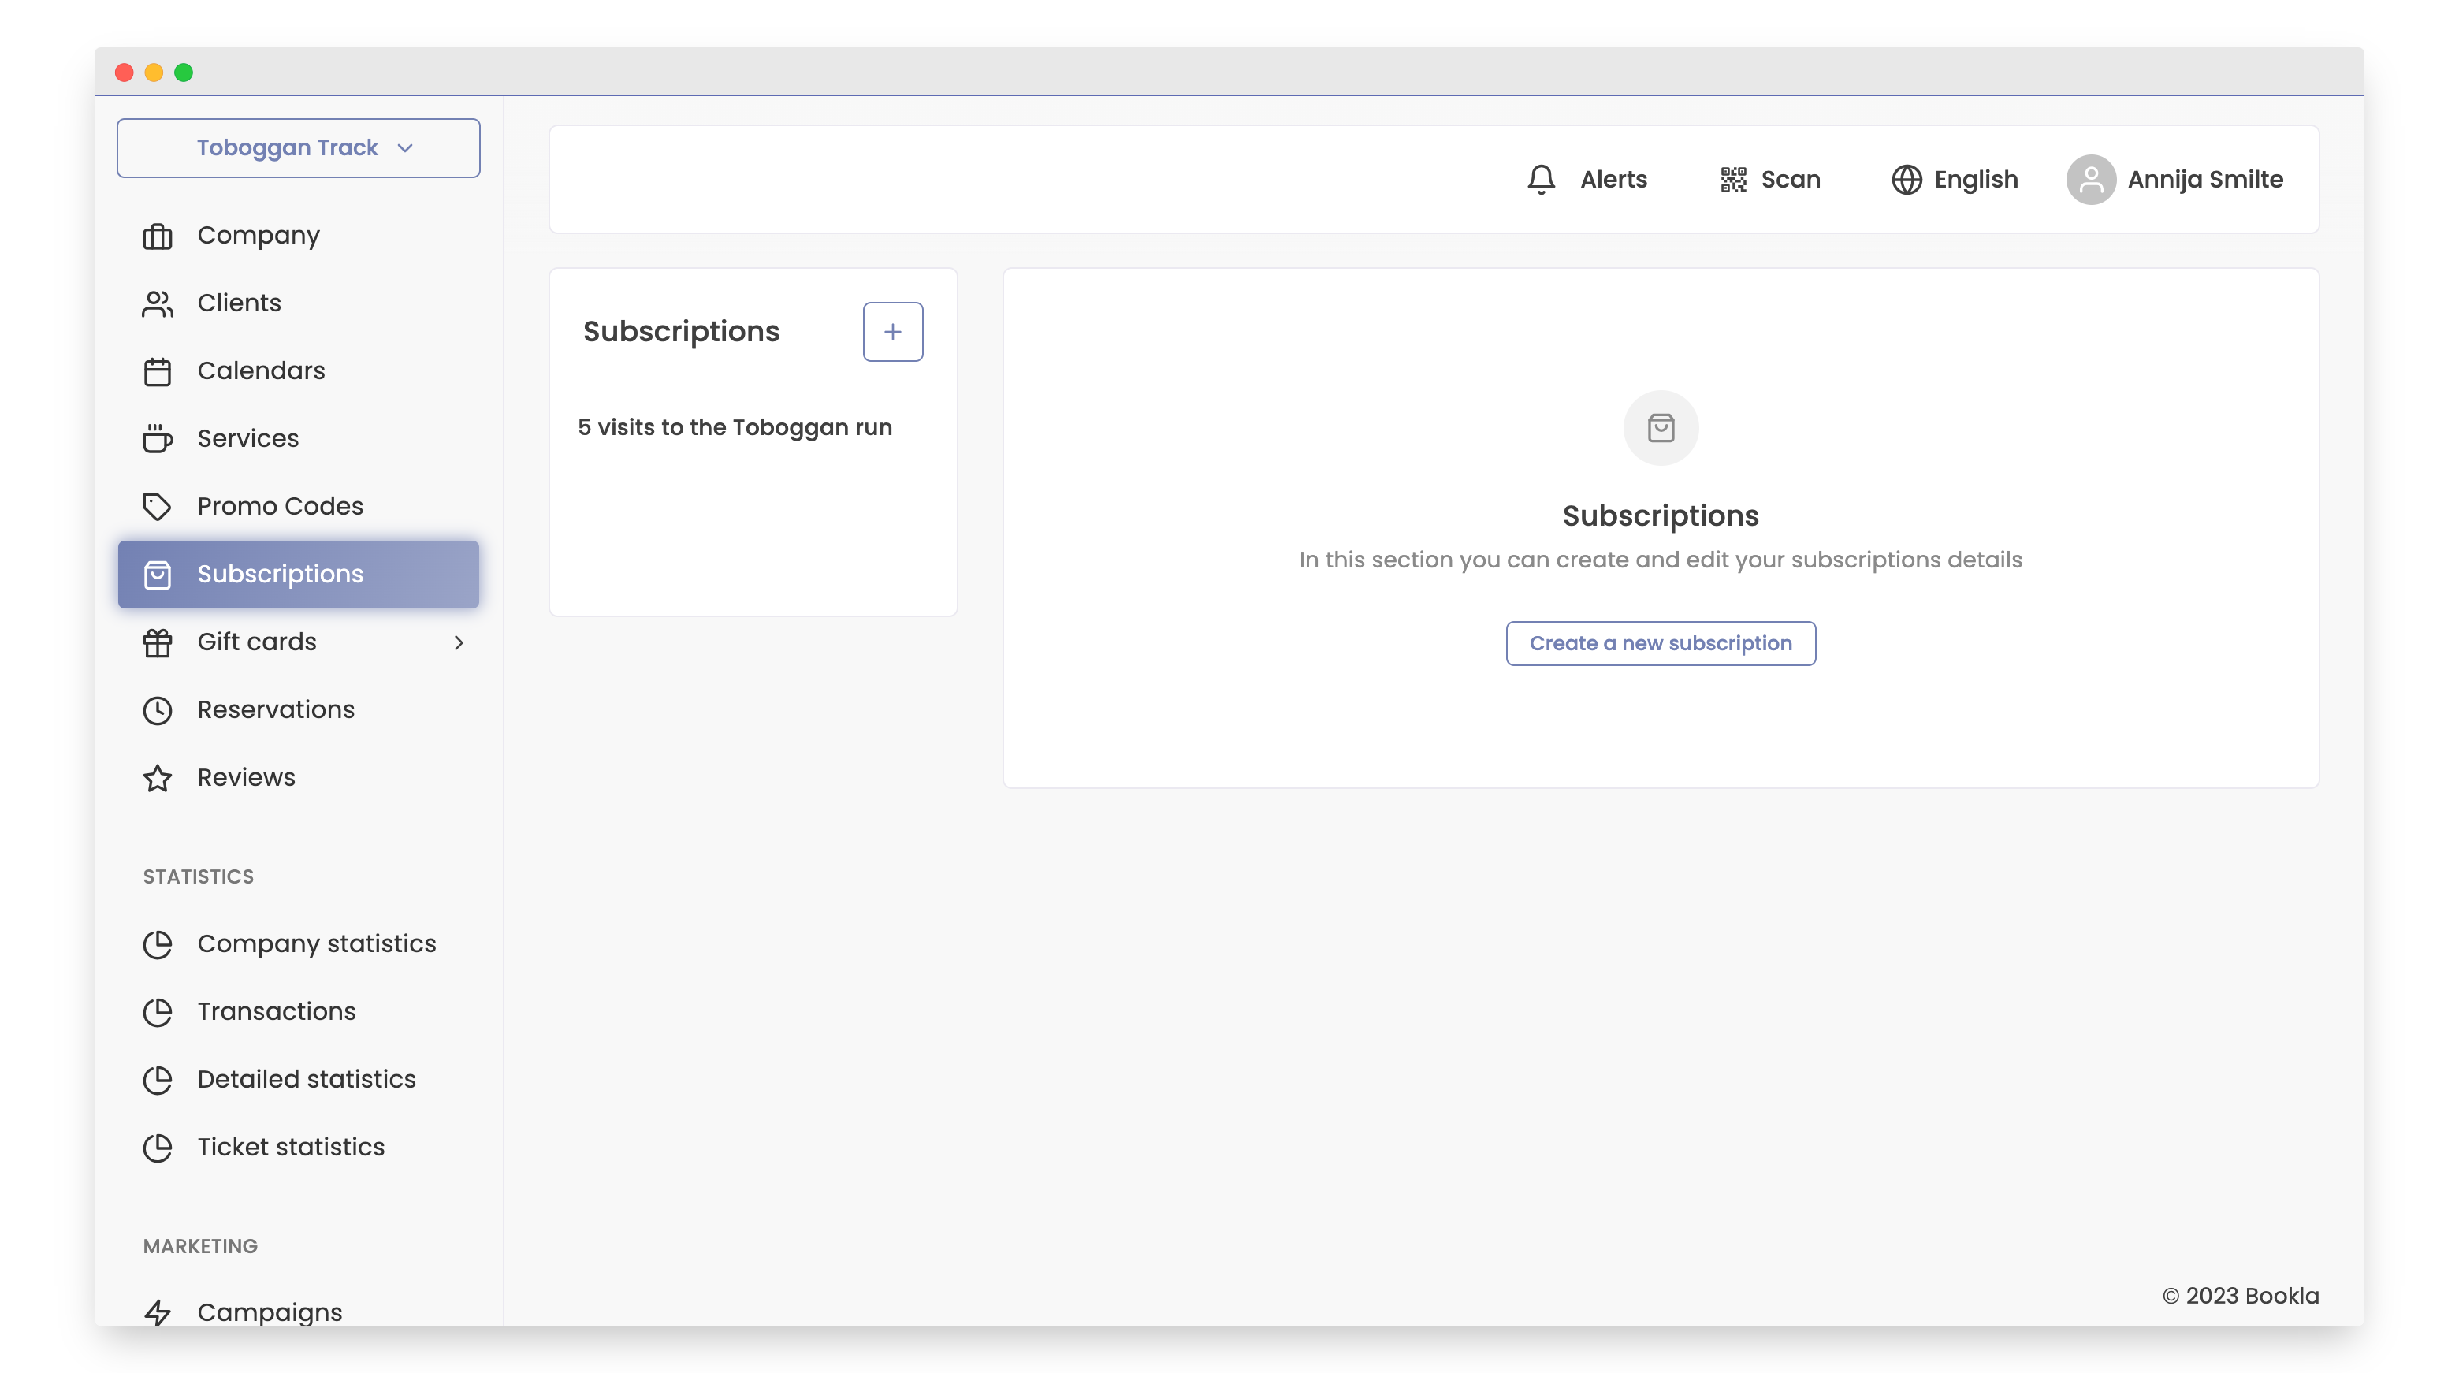Expand the Gift cards submenu chevron
The width and height of the screenshot is (2459, 1373).
tap(459, 642)
